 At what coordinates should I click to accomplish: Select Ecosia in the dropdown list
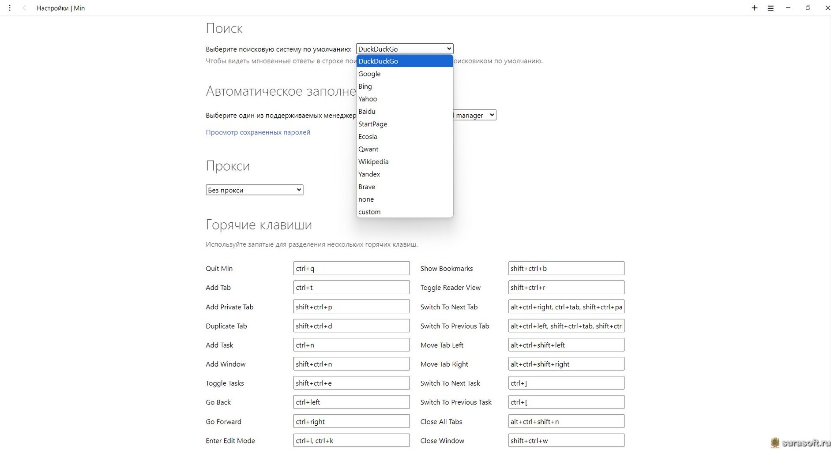pos(405,136)
